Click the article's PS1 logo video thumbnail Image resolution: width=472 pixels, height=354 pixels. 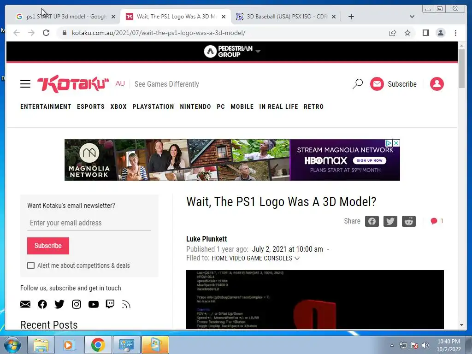coord(315,300)
